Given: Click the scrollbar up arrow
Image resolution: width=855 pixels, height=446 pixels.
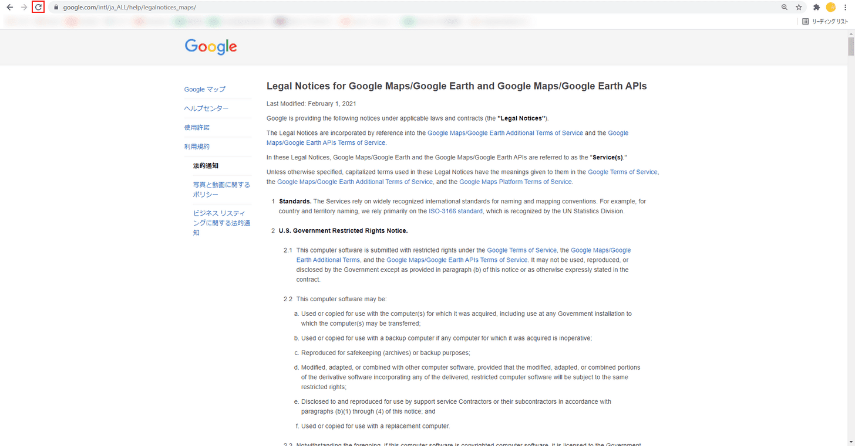Looking at the screenshot, I should (851, 33).
